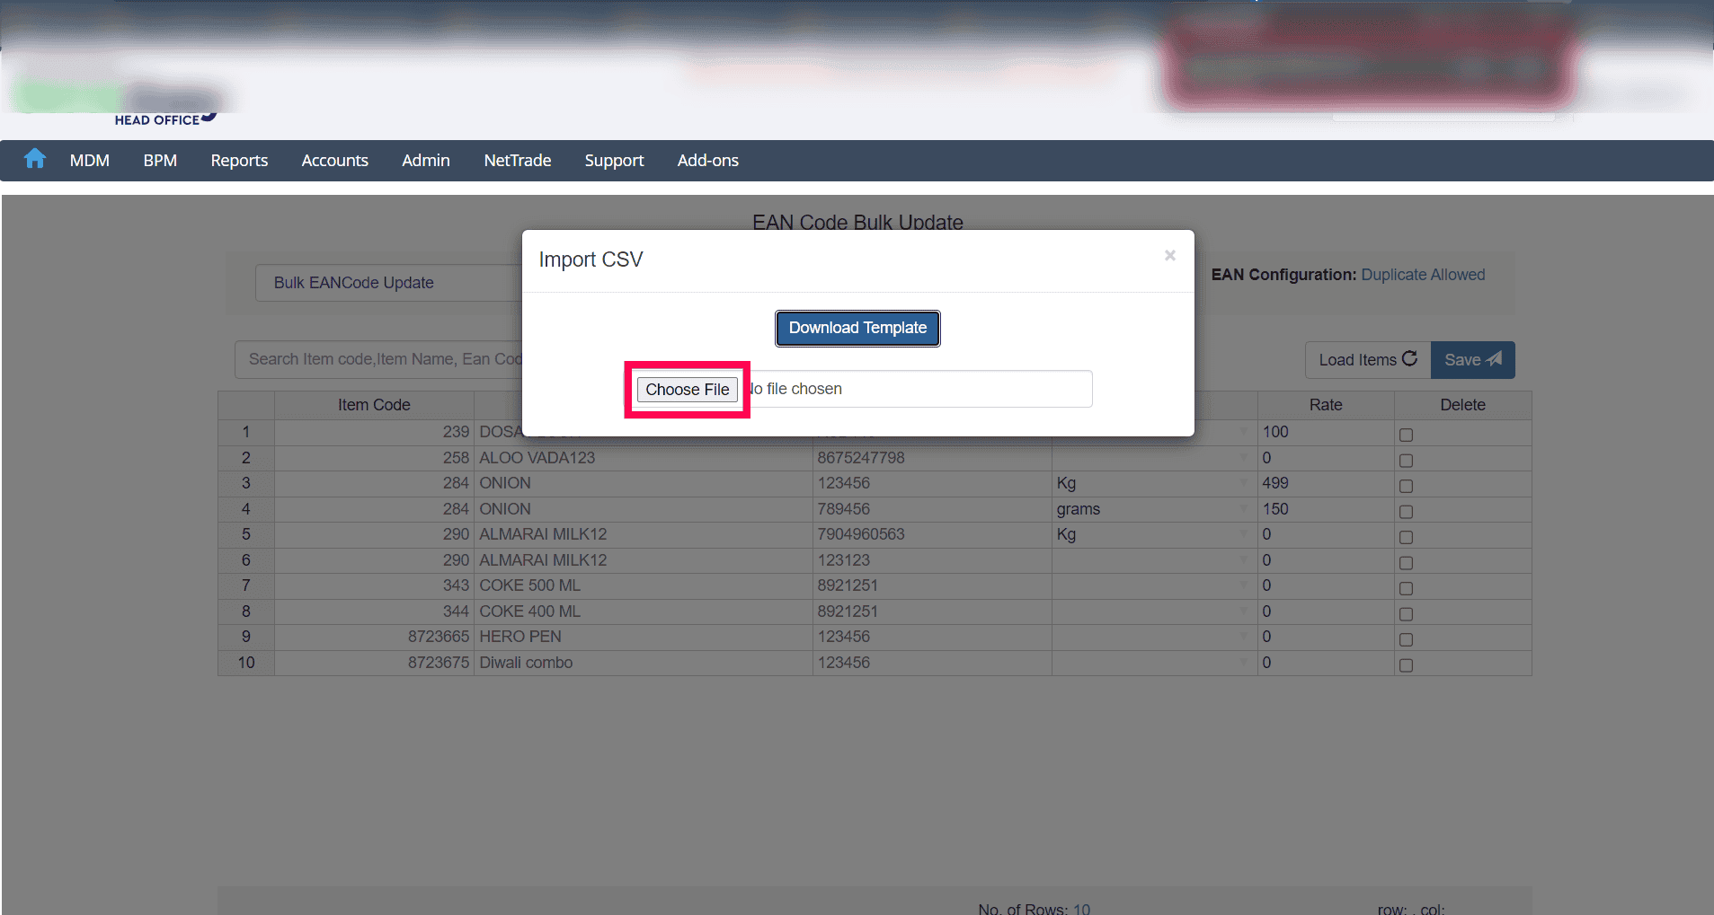Viewport: 1714px width, 915px height.
Task: Select the Diwali combo name cell
Action: click(643, 663)
